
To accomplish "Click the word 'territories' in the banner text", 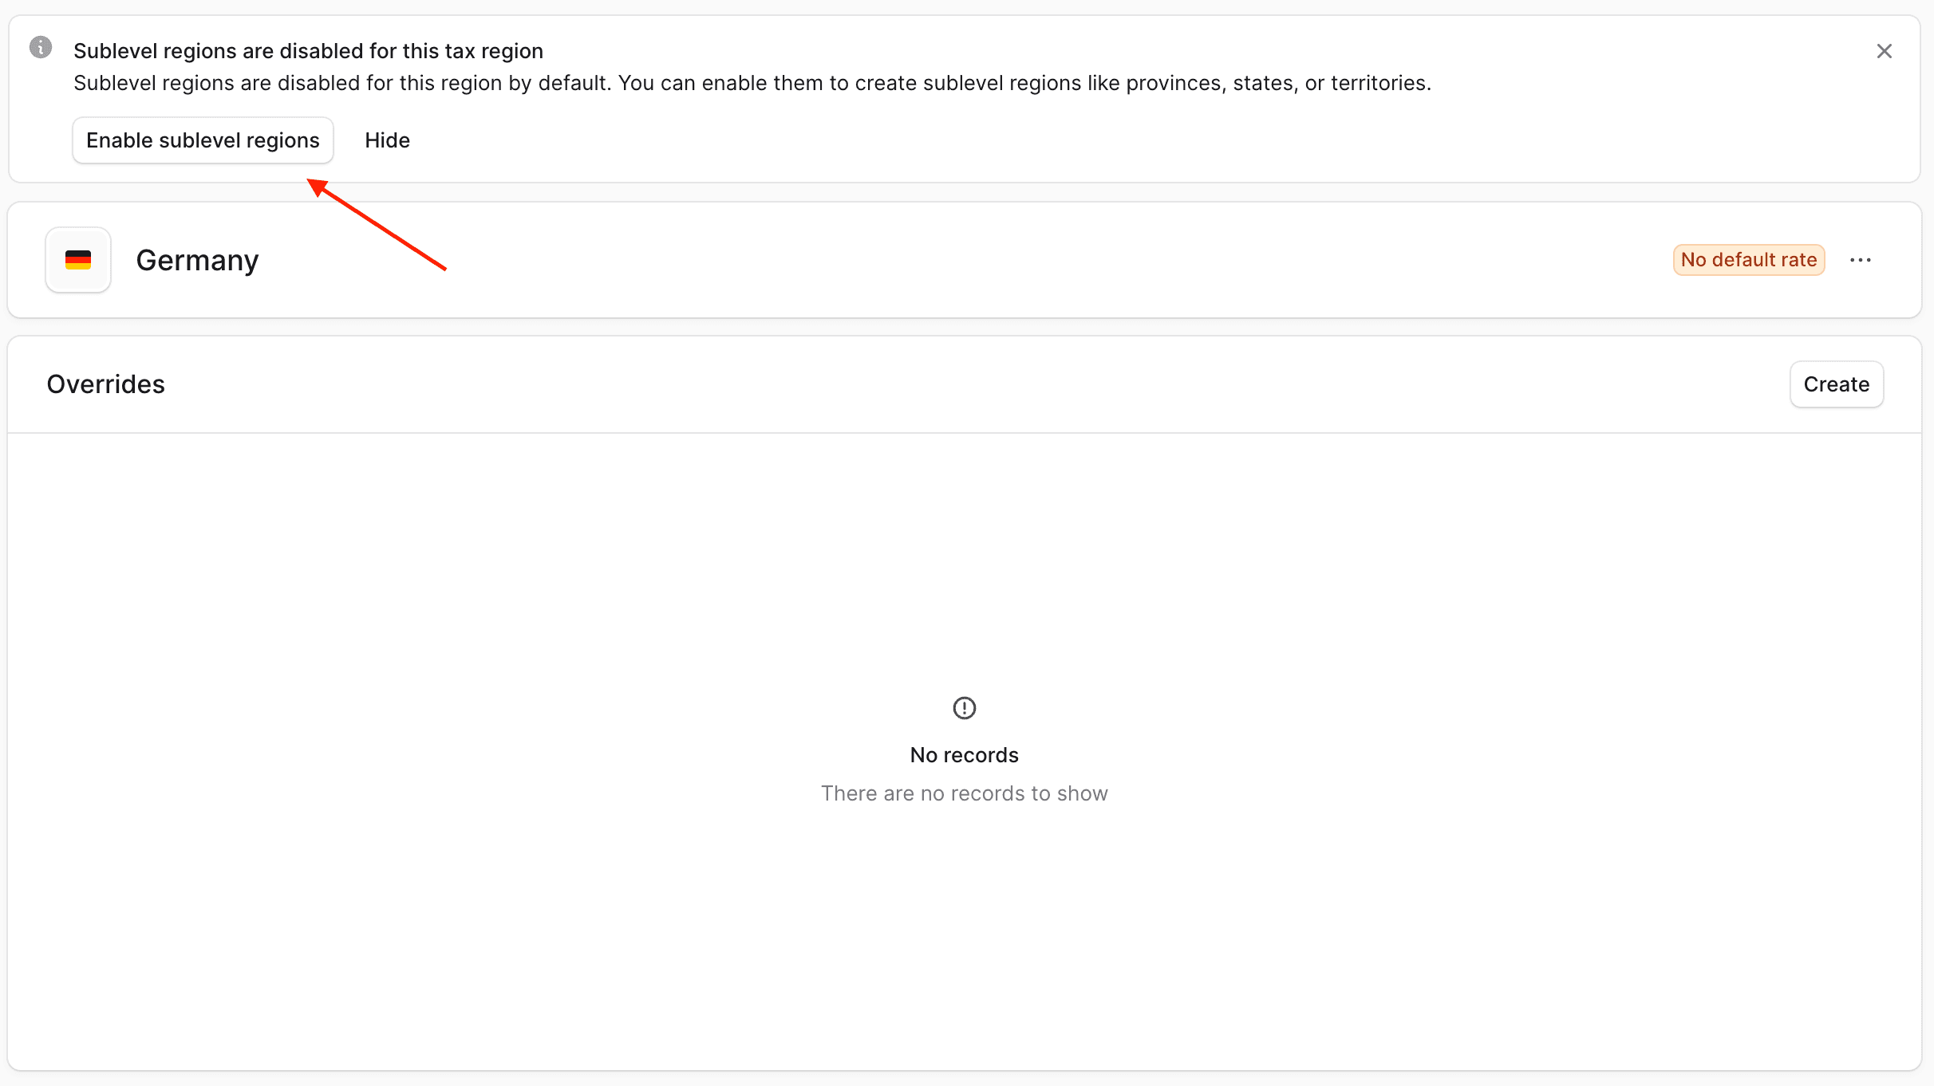I will tap(1378, 83).
